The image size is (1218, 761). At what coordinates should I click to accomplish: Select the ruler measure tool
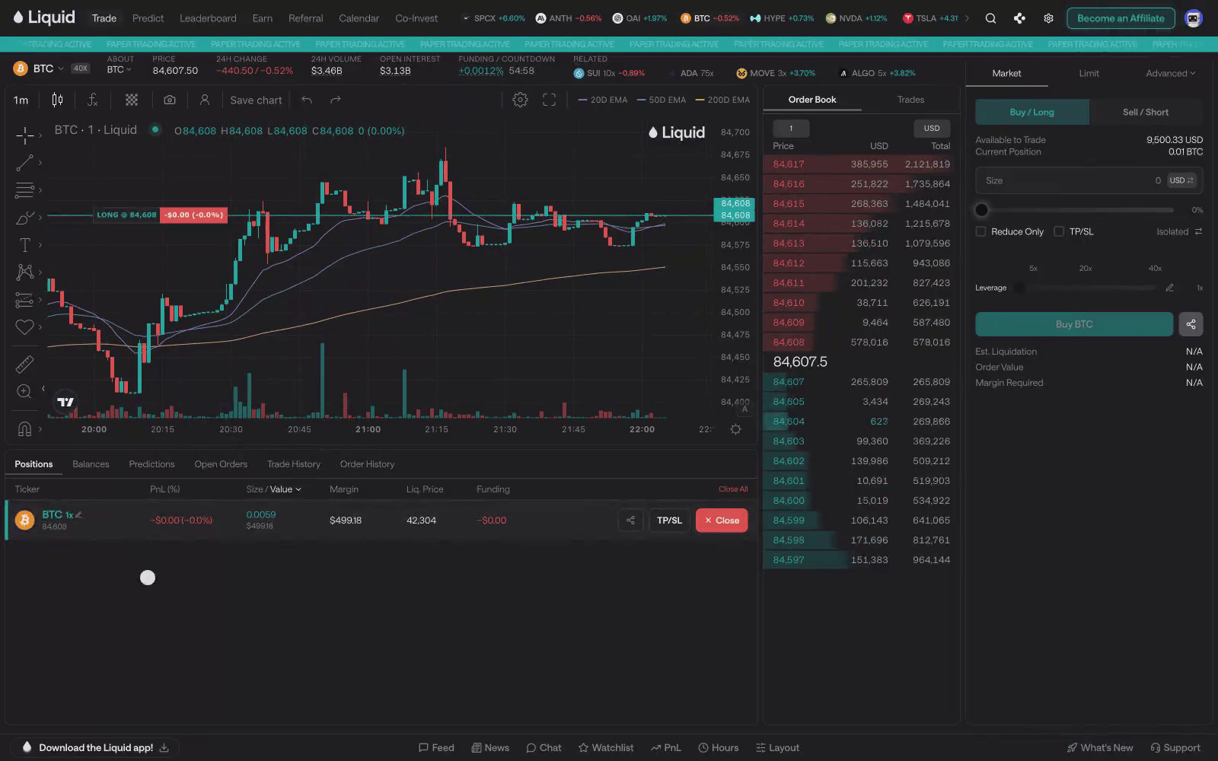coord(24,365)
